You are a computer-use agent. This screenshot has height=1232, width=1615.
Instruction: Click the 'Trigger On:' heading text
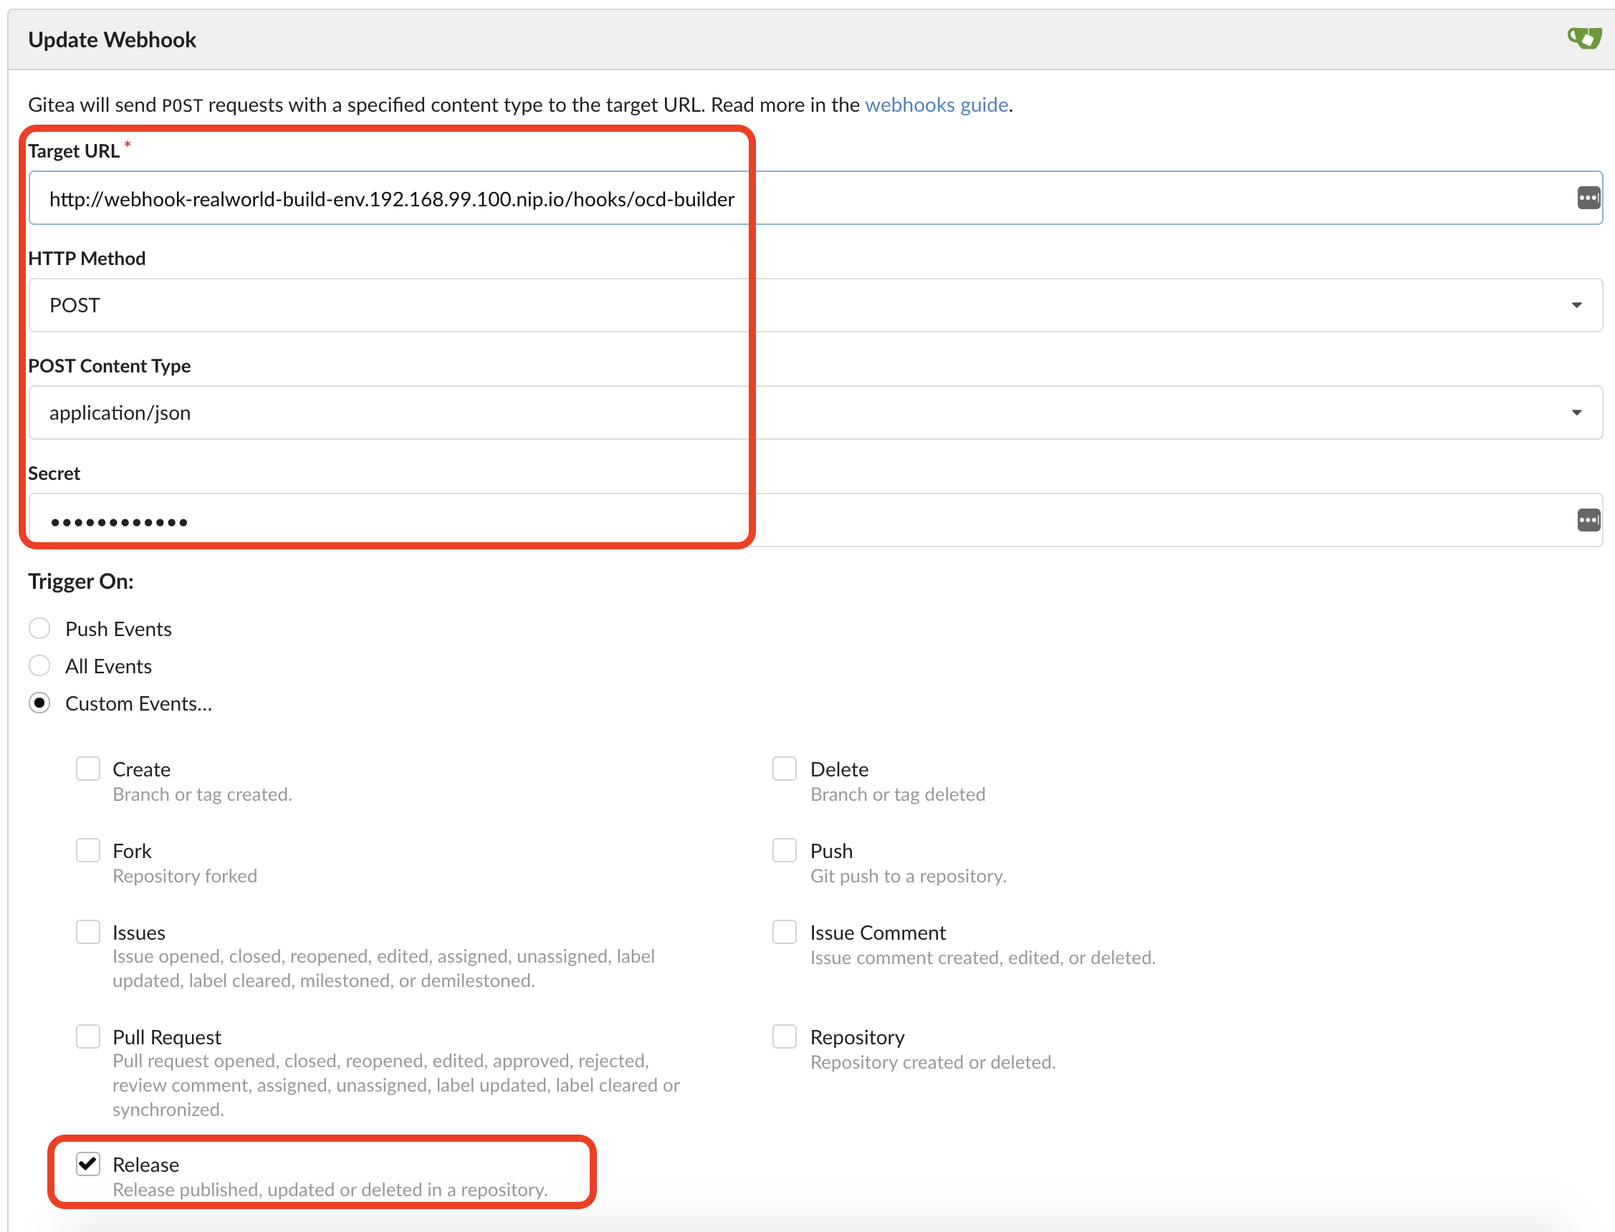(81, 582)
